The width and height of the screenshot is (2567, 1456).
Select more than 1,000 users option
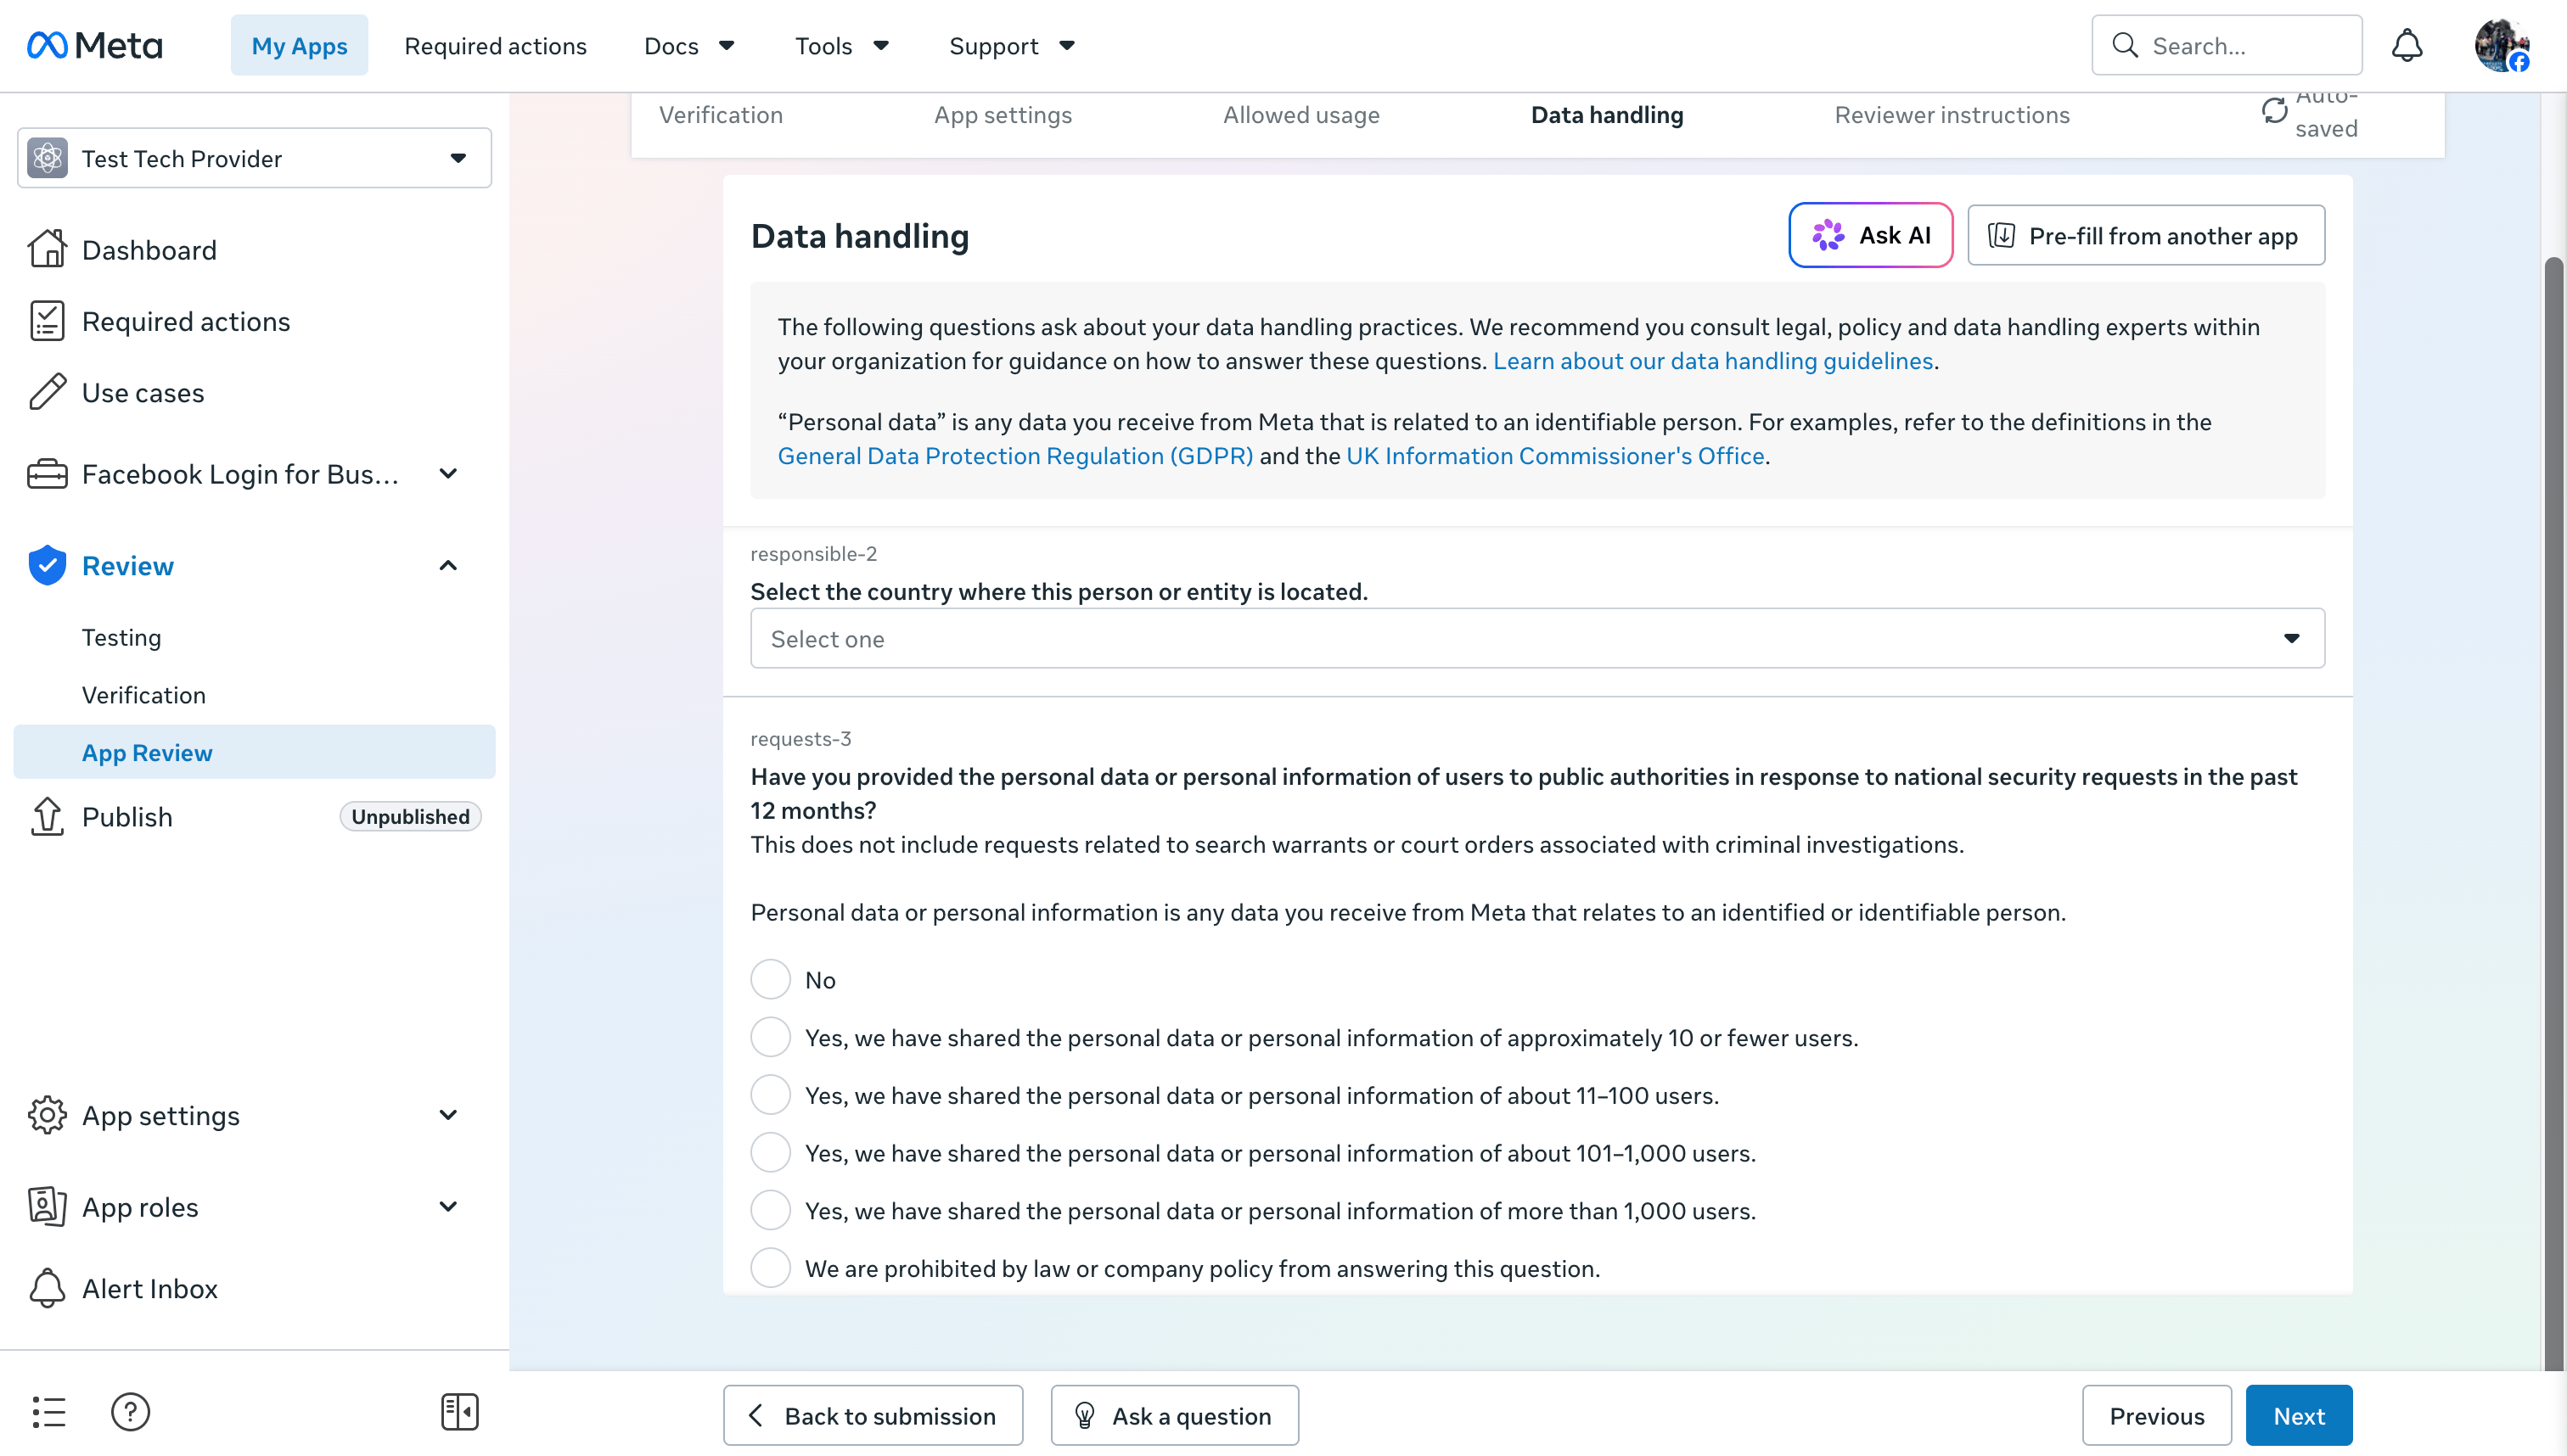770,1210
